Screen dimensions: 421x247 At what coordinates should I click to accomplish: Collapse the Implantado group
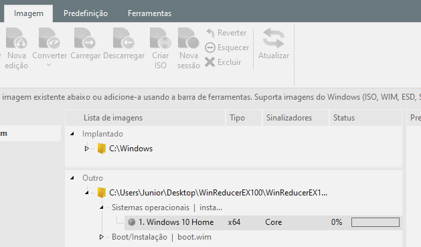[72, 134]
